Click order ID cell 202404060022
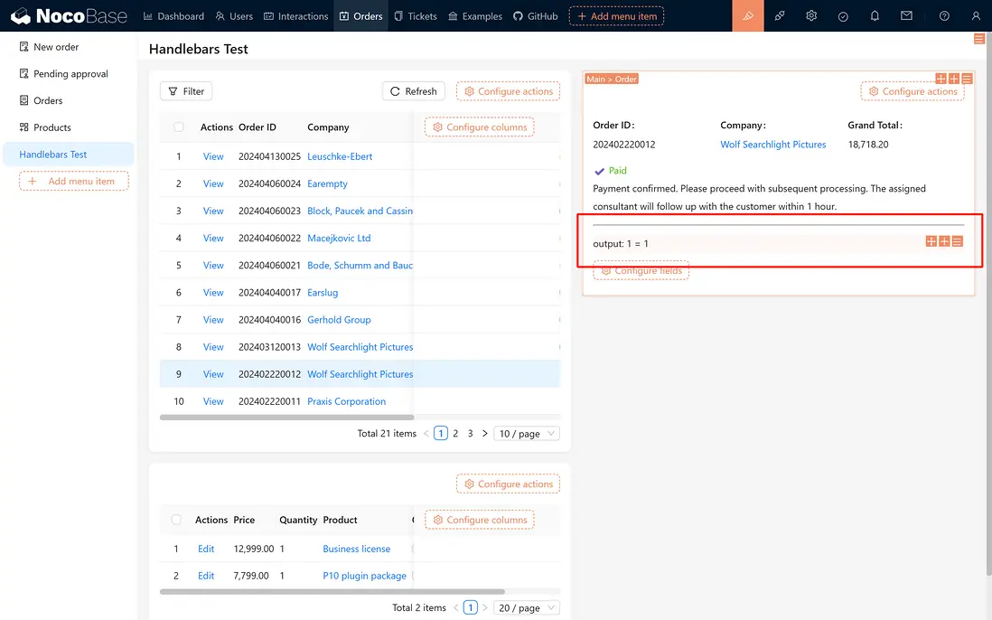 coord(269,238)
